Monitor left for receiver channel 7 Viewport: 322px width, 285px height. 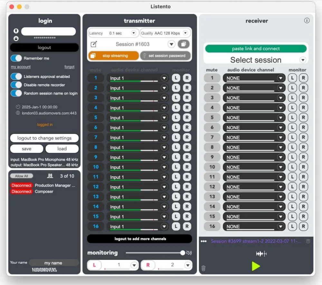click(292, 138)
